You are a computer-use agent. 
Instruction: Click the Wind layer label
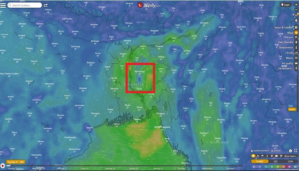[290, 33]
